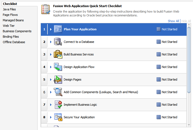Click the Fusion Web Application Quick Start Checklist heading
193x130 pixels.
[87, 6]
